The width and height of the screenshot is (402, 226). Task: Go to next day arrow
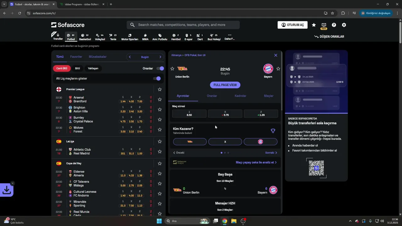(x=160, y=57)
